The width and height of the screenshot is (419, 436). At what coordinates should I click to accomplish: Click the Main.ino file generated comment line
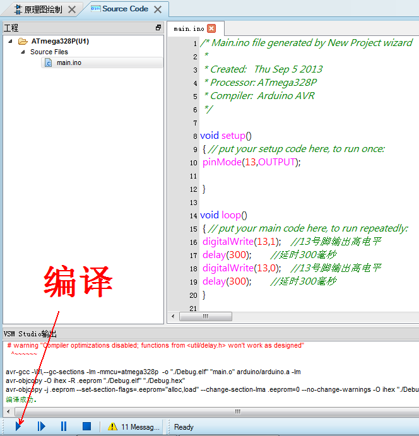[x=307, y=43]
